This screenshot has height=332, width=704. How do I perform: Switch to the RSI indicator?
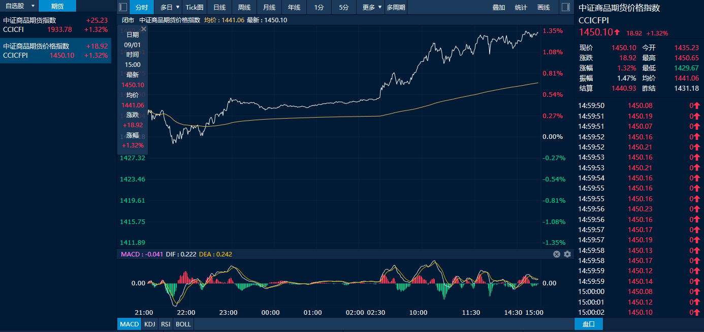(166, 324)
